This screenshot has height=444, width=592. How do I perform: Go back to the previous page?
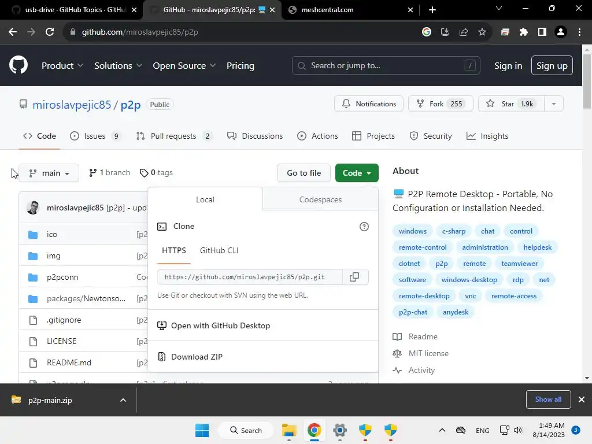pyautogui.click(x=13, y=32)
